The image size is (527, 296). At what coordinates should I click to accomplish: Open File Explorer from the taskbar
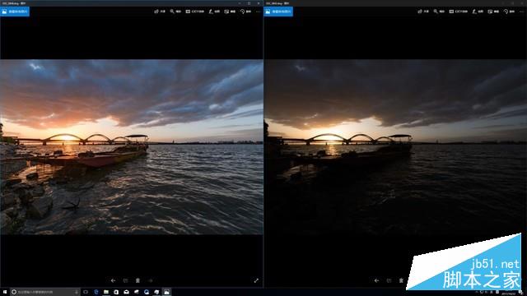click(106, 292)
